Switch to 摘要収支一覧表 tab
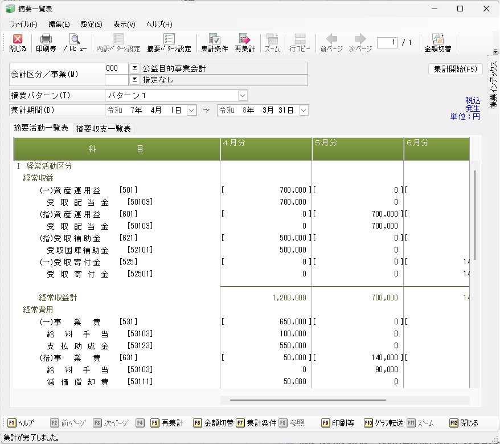 tap(104, 129)
